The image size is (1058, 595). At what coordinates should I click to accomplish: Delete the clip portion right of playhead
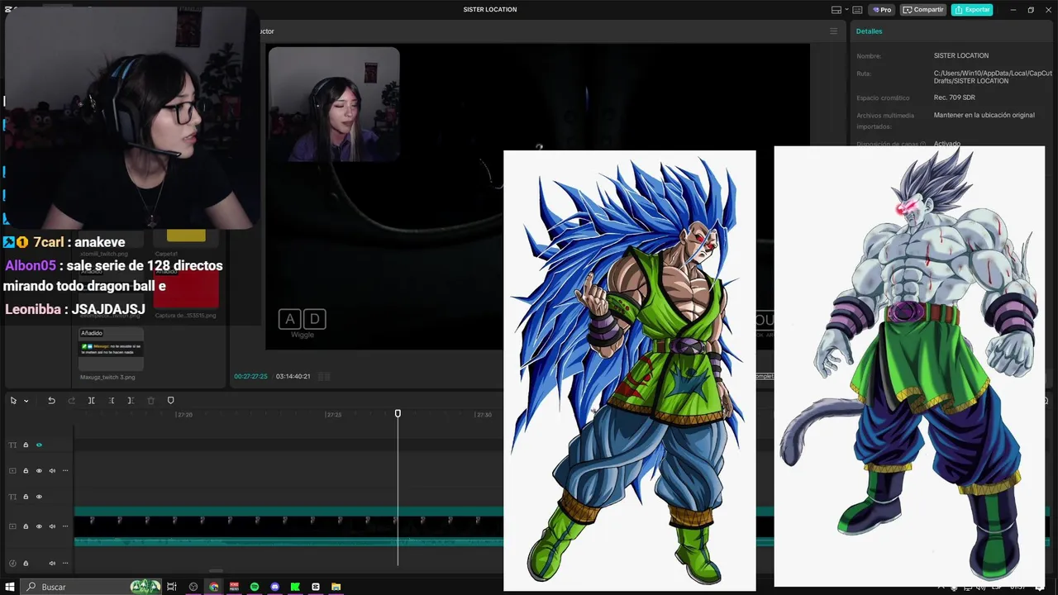(131, 401)
